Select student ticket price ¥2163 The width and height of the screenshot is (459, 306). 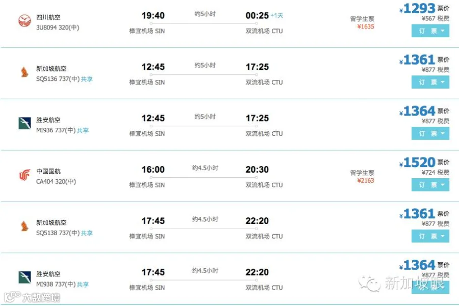tap(365, 181)
